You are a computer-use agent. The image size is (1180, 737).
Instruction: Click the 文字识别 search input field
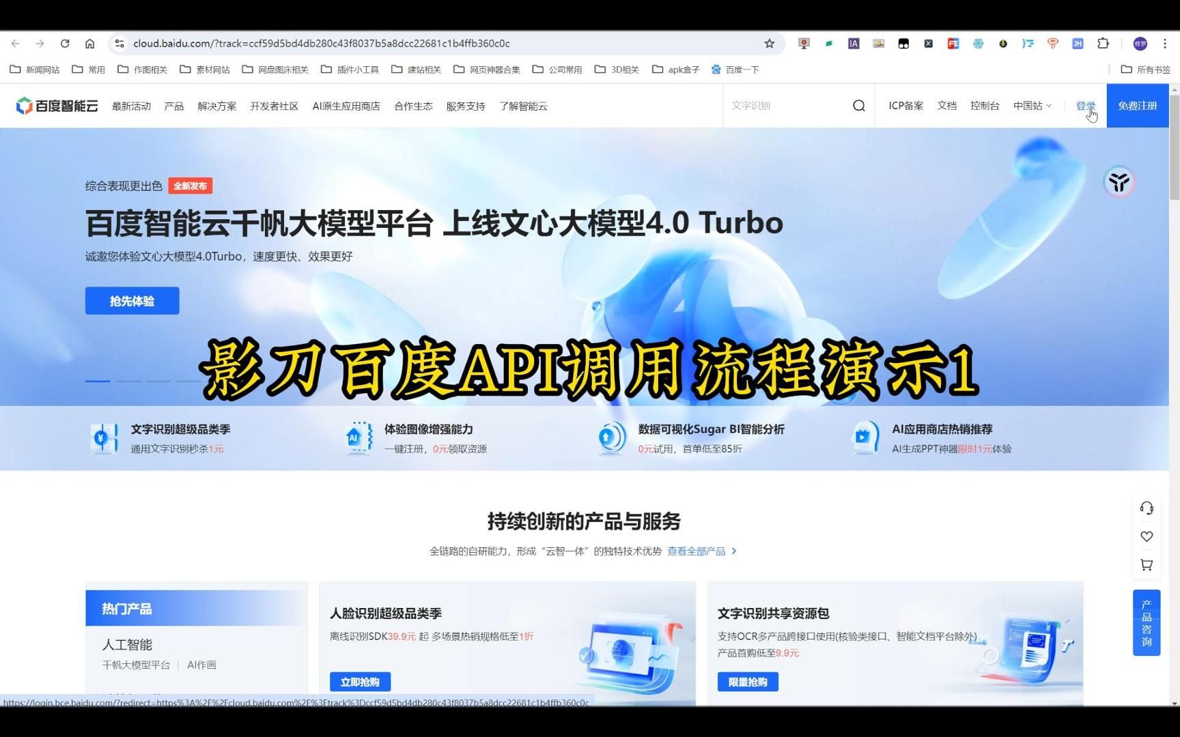[x=785, y=106]
